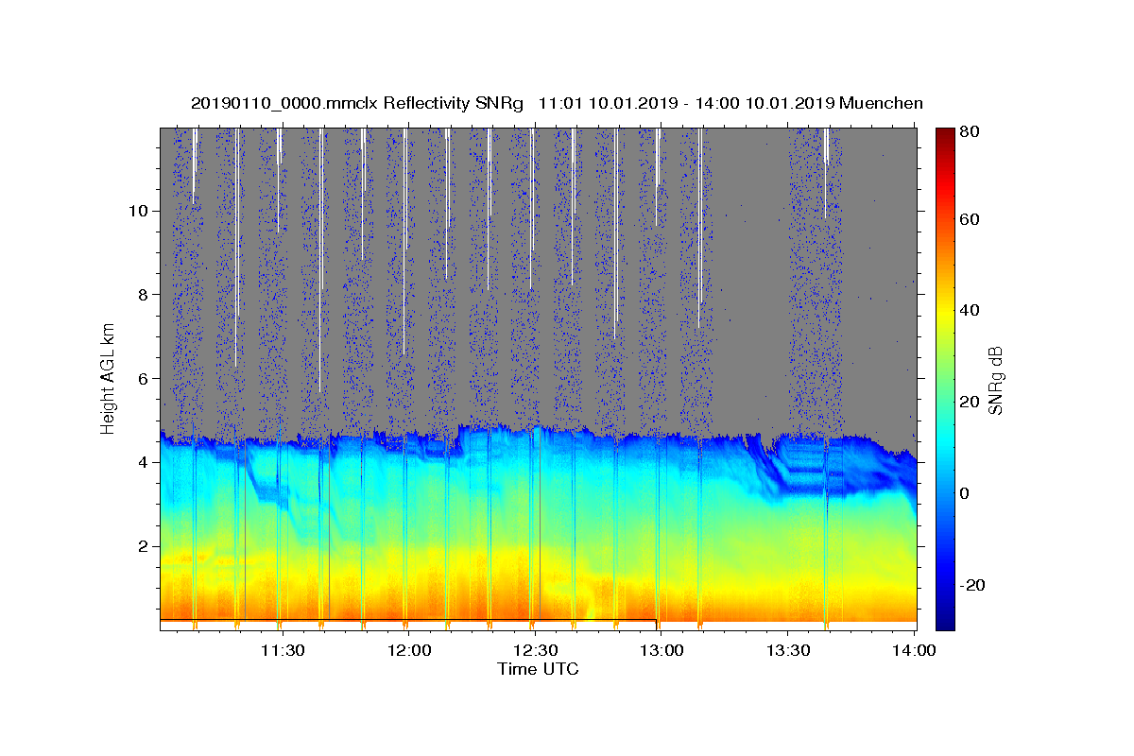This screenshot has width=1134, height=756.
Task: Click the dark red top of the colorbar
Action: click(945, 135)
